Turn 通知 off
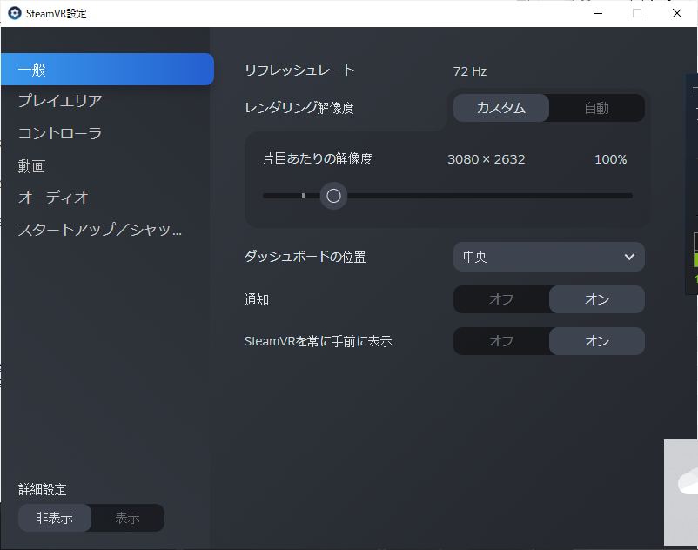Viewport: 698px width, 550px height. coord(501,299)
